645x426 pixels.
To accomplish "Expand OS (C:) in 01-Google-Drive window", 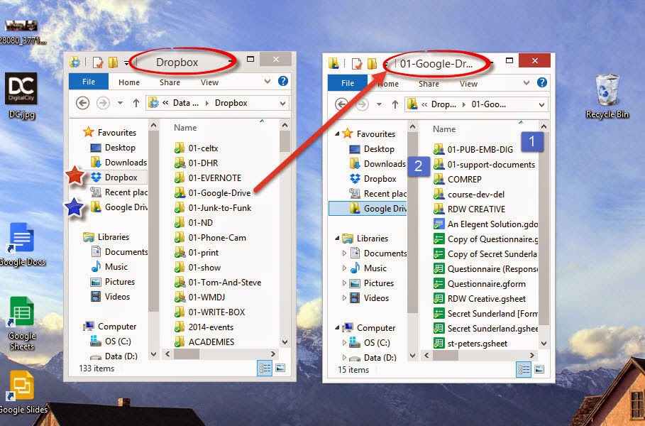I will click(344, 342).
